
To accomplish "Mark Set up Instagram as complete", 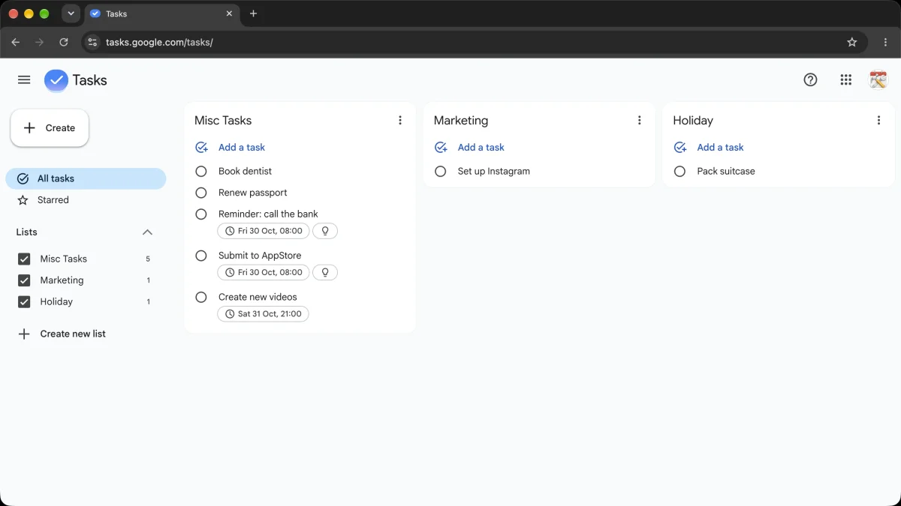I will pyautogui.click(x=441, y=172).
